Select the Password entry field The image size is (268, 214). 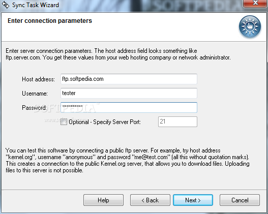tap(129, 107)
